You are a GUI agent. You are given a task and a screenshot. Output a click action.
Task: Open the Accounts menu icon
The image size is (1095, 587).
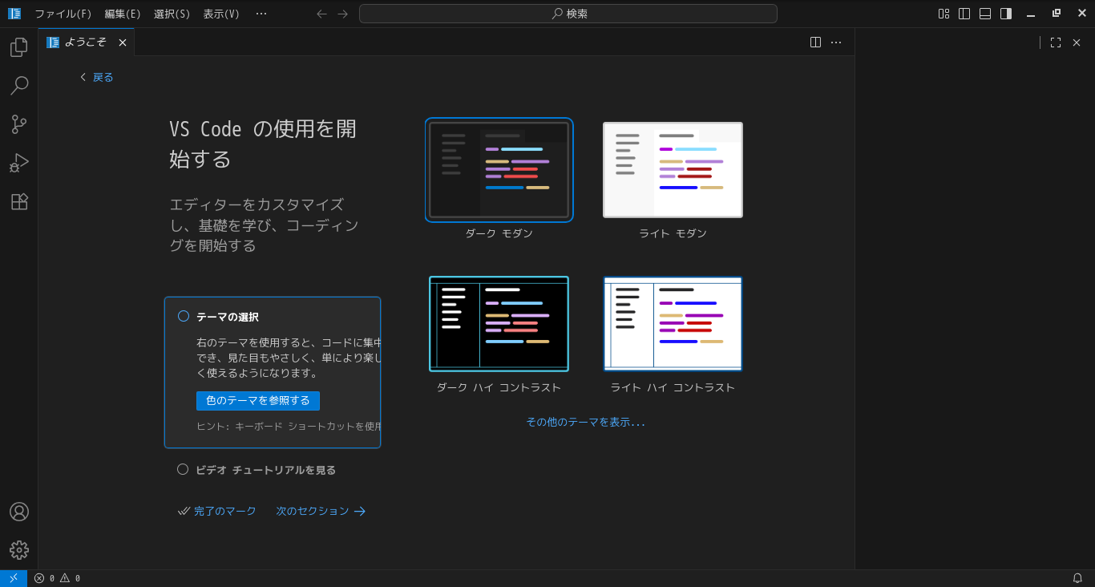coord(18,512)
